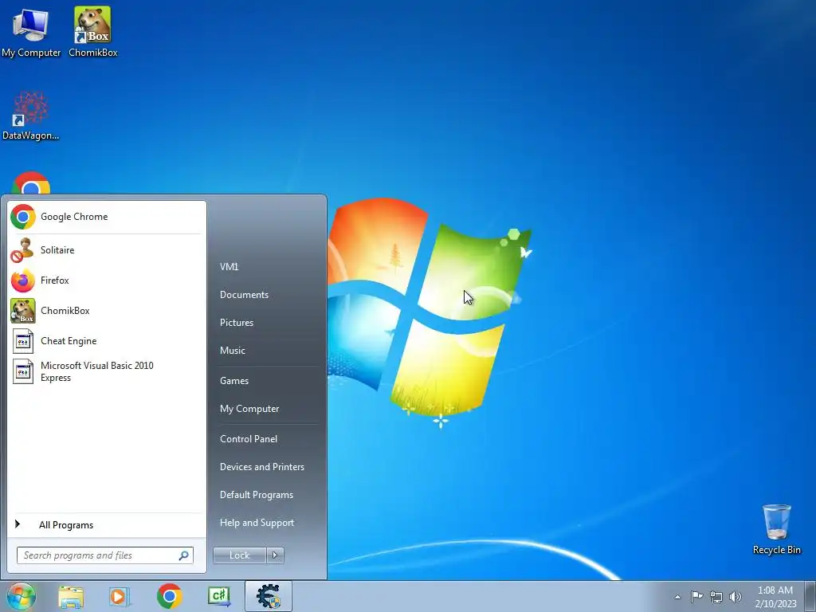Screen dimensions: 816x612
Task: Open Windows Media Player from taskbar
Action: 120,596
